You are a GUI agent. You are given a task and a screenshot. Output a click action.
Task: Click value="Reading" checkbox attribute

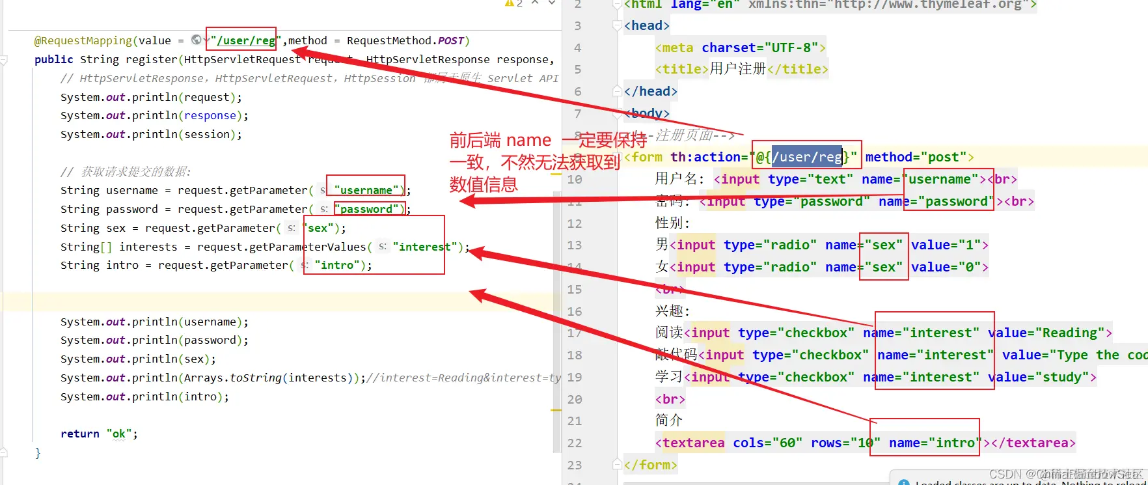pos(1046,333)
